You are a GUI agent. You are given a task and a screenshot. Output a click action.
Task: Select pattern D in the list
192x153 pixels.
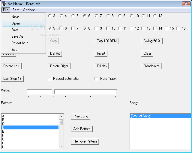click(30, 128)
